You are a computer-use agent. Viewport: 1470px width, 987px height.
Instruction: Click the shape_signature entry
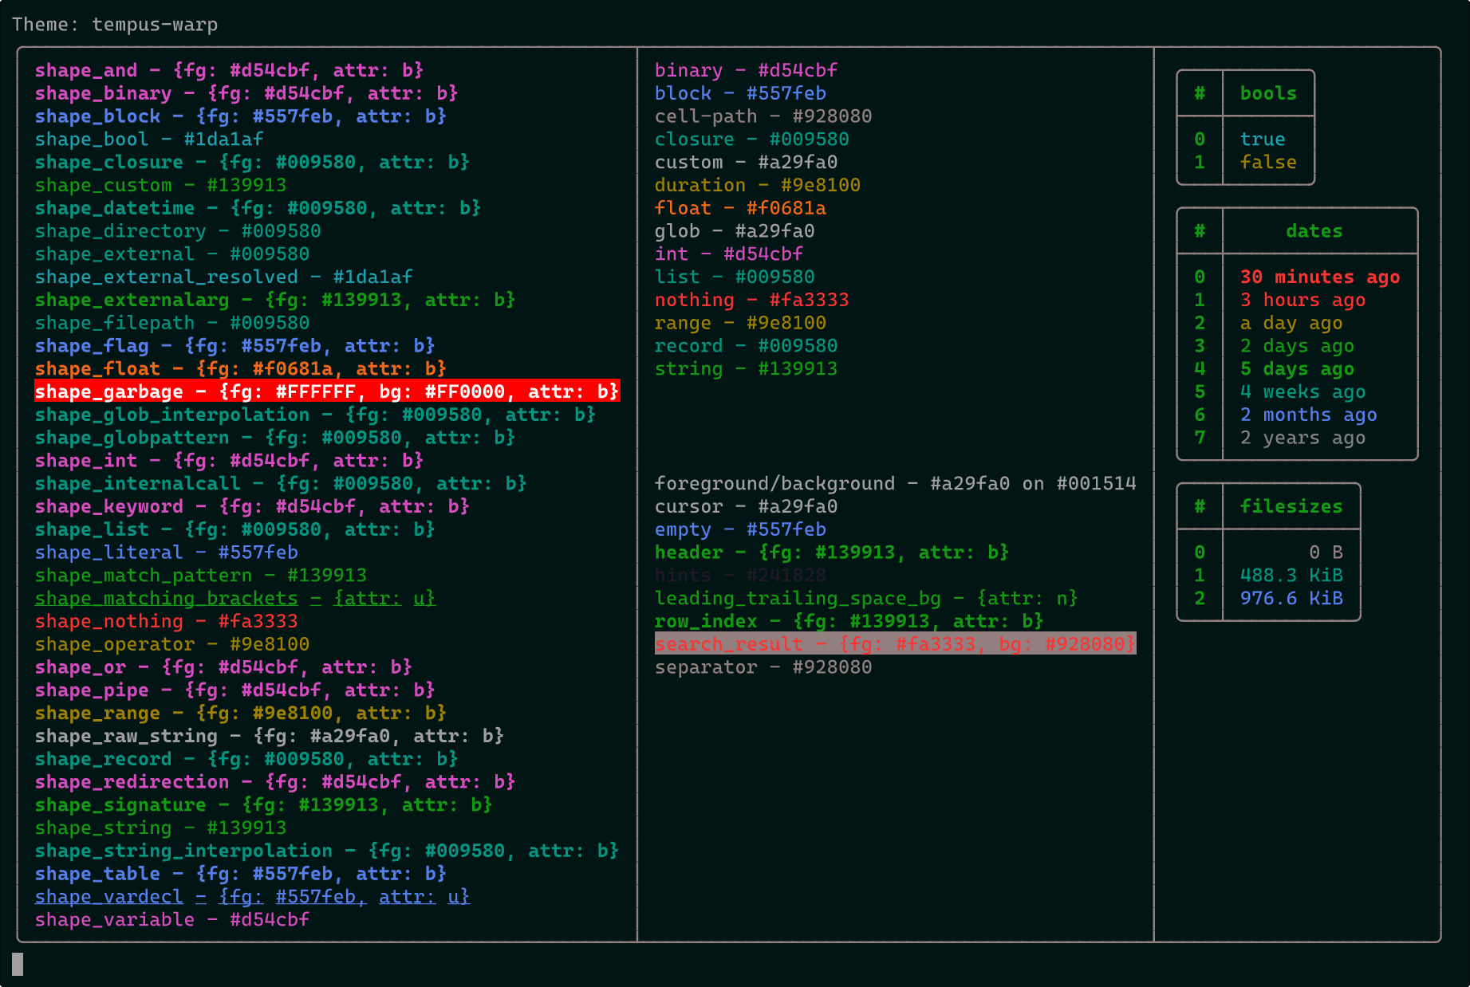(263, 805)
